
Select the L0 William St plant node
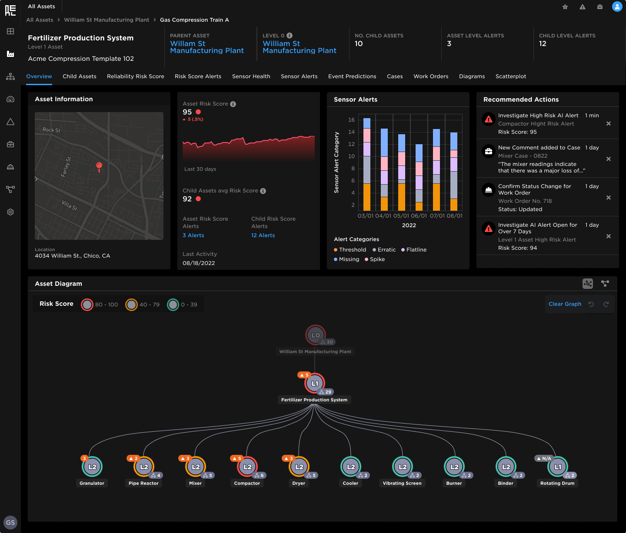pos(316,335)
